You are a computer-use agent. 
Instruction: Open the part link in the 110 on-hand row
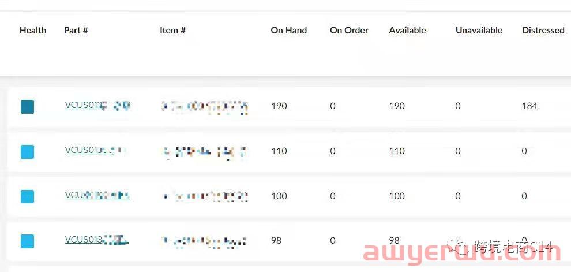(x=96, y=150)
